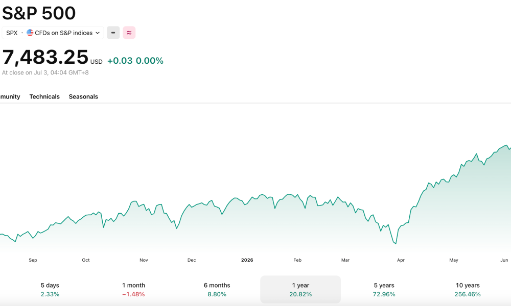Switch to the Technicals tab

[x=44, y=96]
